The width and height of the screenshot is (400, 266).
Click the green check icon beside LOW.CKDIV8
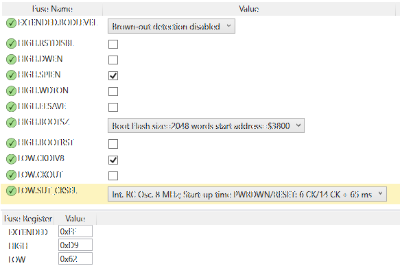point(11,159)
